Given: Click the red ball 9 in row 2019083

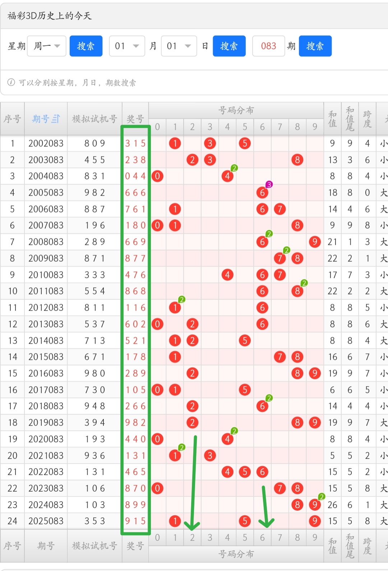Looking at the screenshot, I should click(315, 423).
